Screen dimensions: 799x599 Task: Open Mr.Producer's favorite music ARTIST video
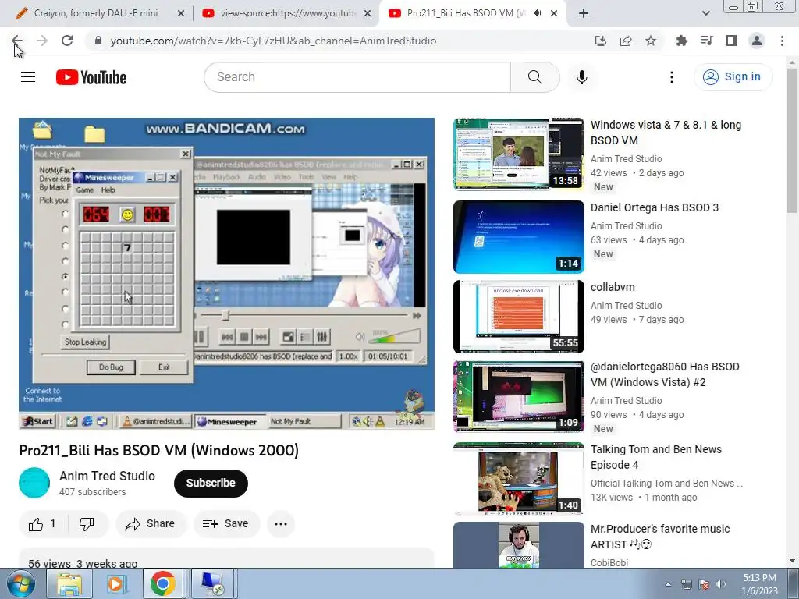(x=660, y=537)
